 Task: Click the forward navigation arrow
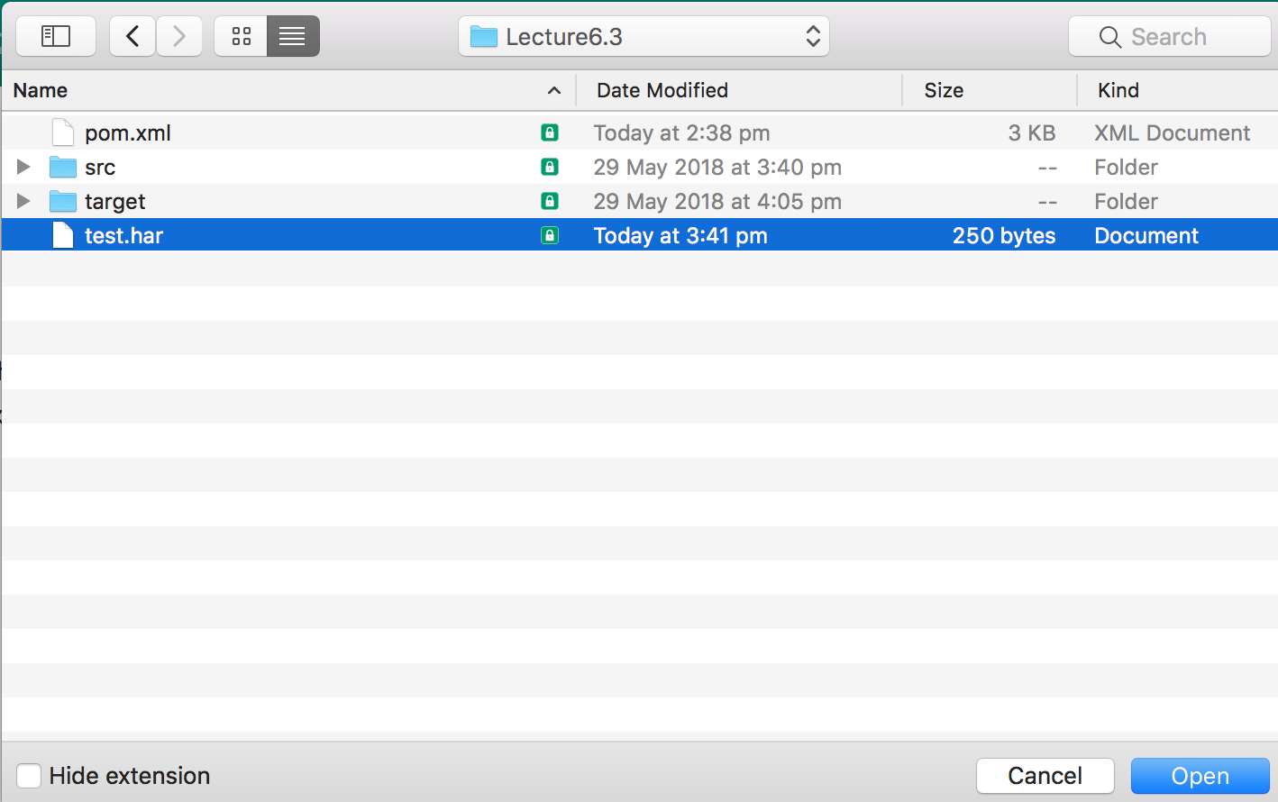179,36
